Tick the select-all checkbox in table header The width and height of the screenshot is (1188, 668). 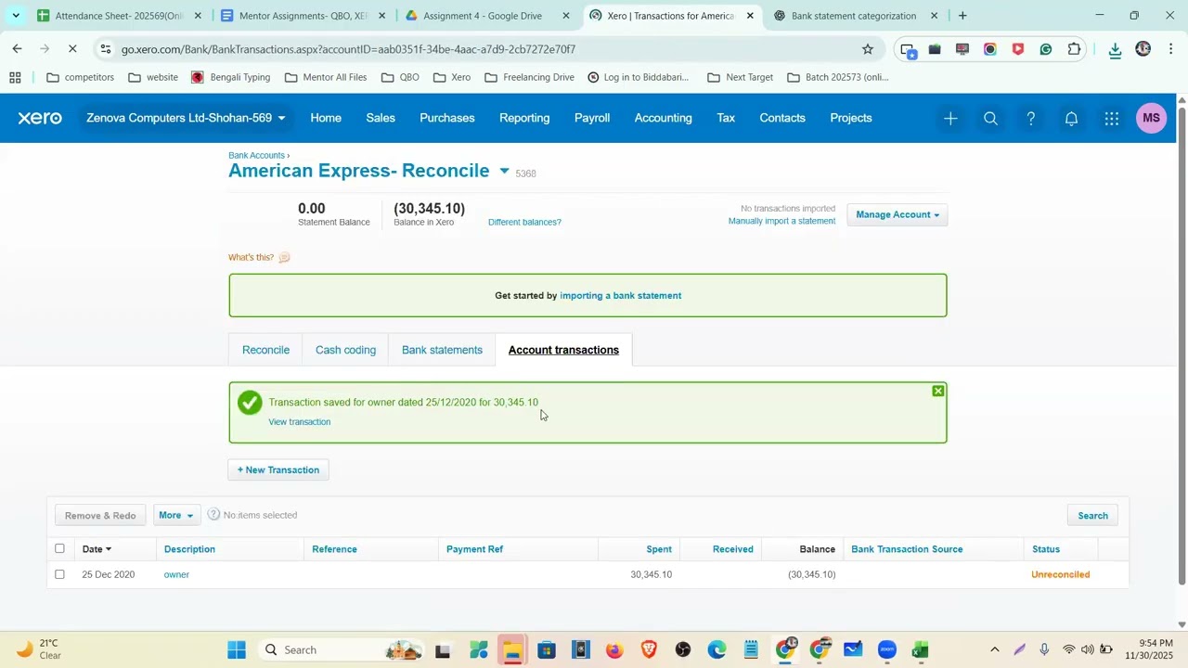(59, 549)
